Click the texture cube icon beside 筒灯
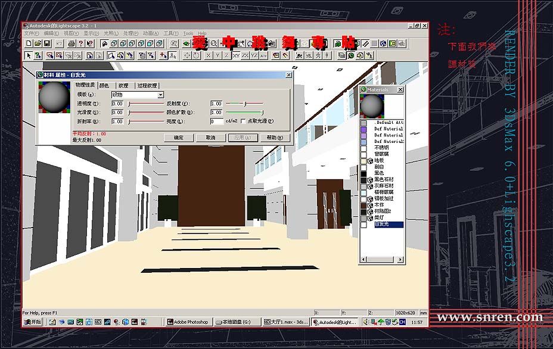The height and width of the screenshot is (349, 553). (x=370, y=218)
